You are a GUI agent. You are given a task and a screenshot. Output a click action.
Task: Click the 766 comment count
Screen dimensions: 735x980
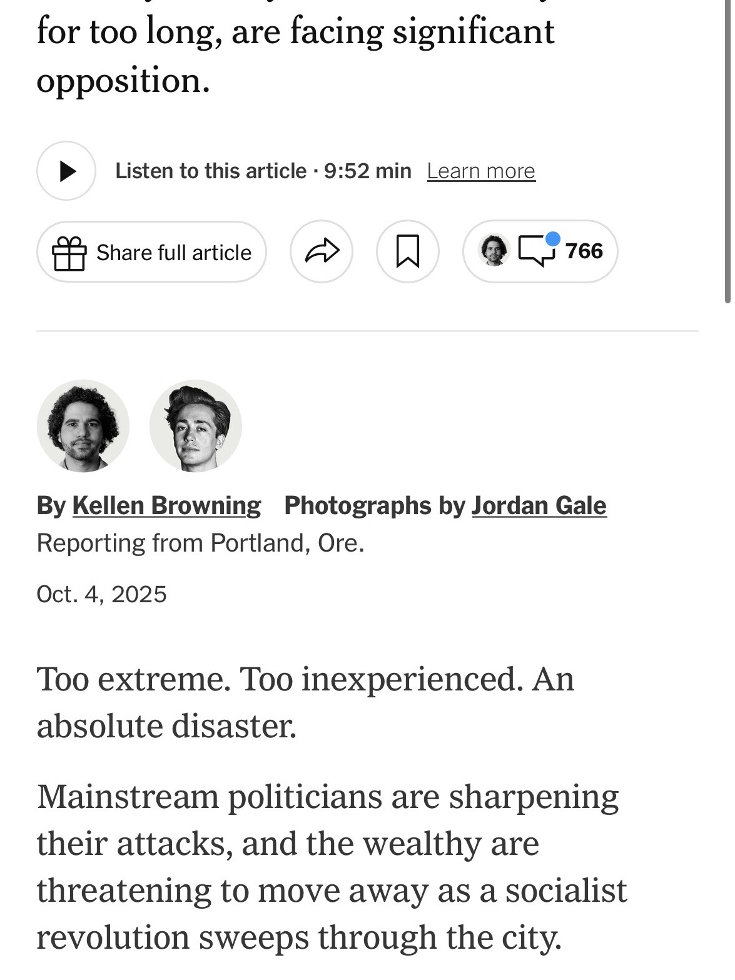(584, 251)
